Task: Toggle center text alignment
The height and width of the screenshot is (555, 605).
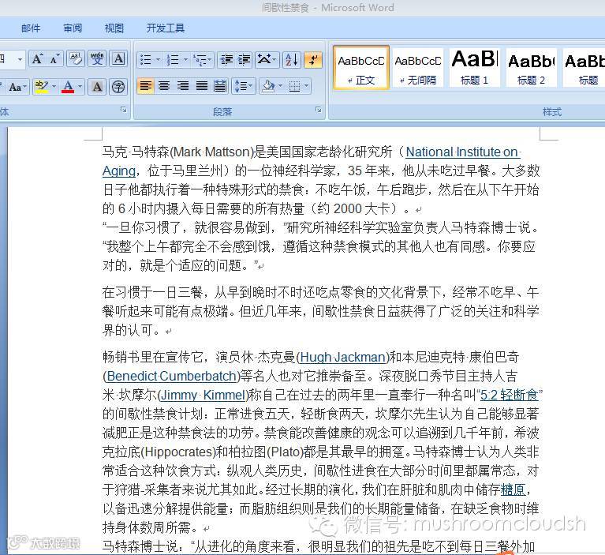Action: 164,86
